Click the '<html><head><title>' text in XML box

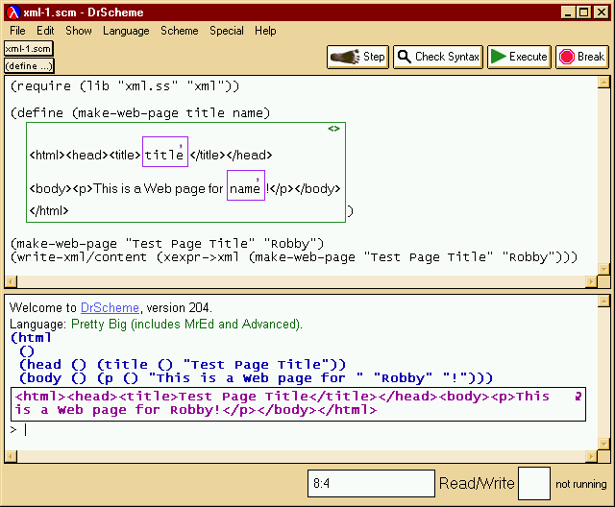(x=85, y=156)
